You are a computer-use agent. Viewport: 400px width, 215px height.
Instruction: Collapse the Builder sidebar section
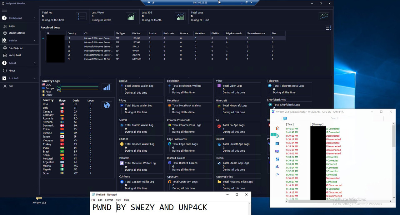(35, 41)
